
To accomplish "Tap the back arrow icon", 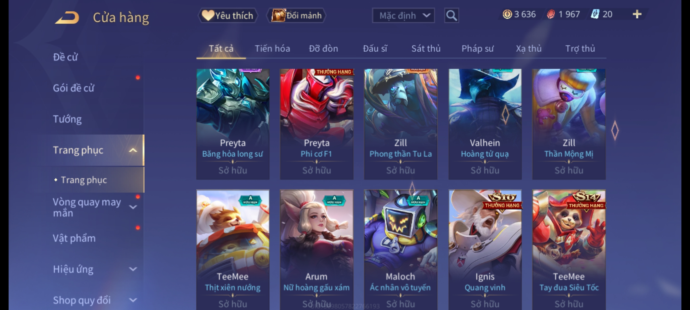I will [x=67, y=18].
